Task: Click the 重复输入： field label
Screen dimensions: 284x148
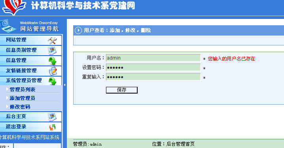Action: 93,77
